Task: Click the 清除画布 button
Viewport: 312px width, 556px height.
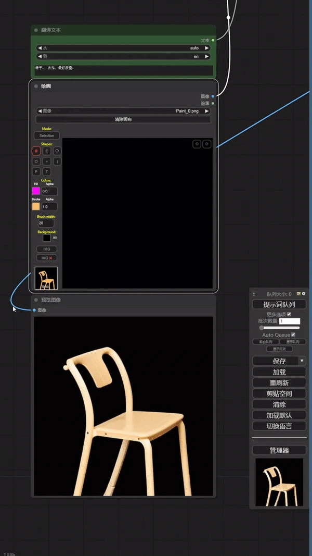Action: pos(123,119)
